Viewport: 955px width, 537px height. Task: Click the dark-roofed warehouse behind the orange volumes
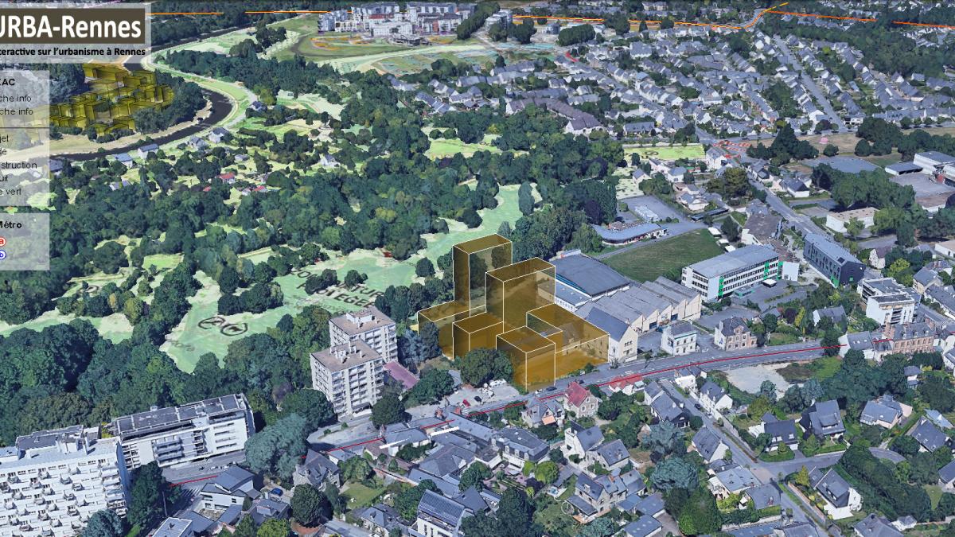590,275
